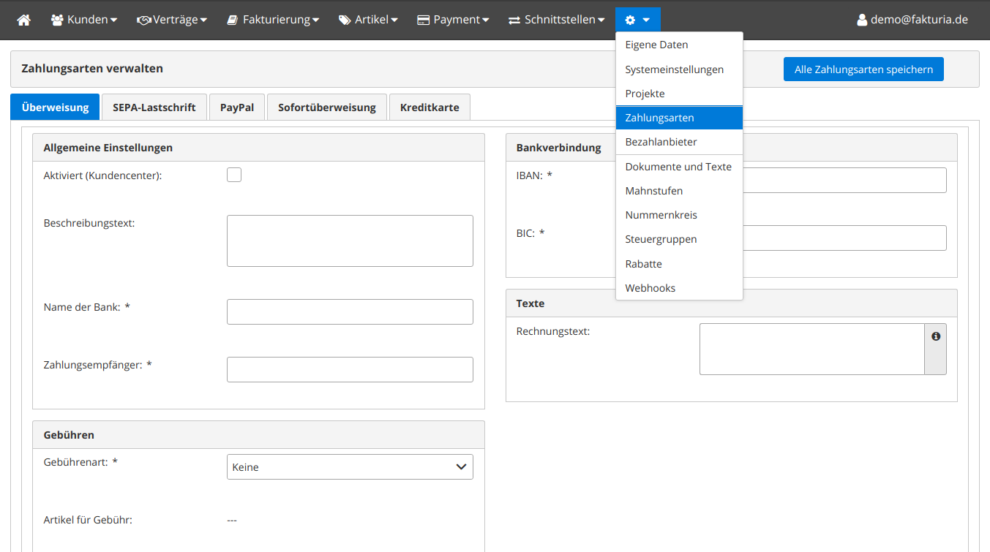Open the Payment card menu
Viewport: 990px width, 552px height.
(x=453, y=20)
